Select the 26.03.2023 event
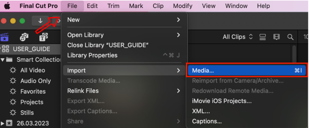The height and width of the screenshot is (128, 309). click(33, 123)
